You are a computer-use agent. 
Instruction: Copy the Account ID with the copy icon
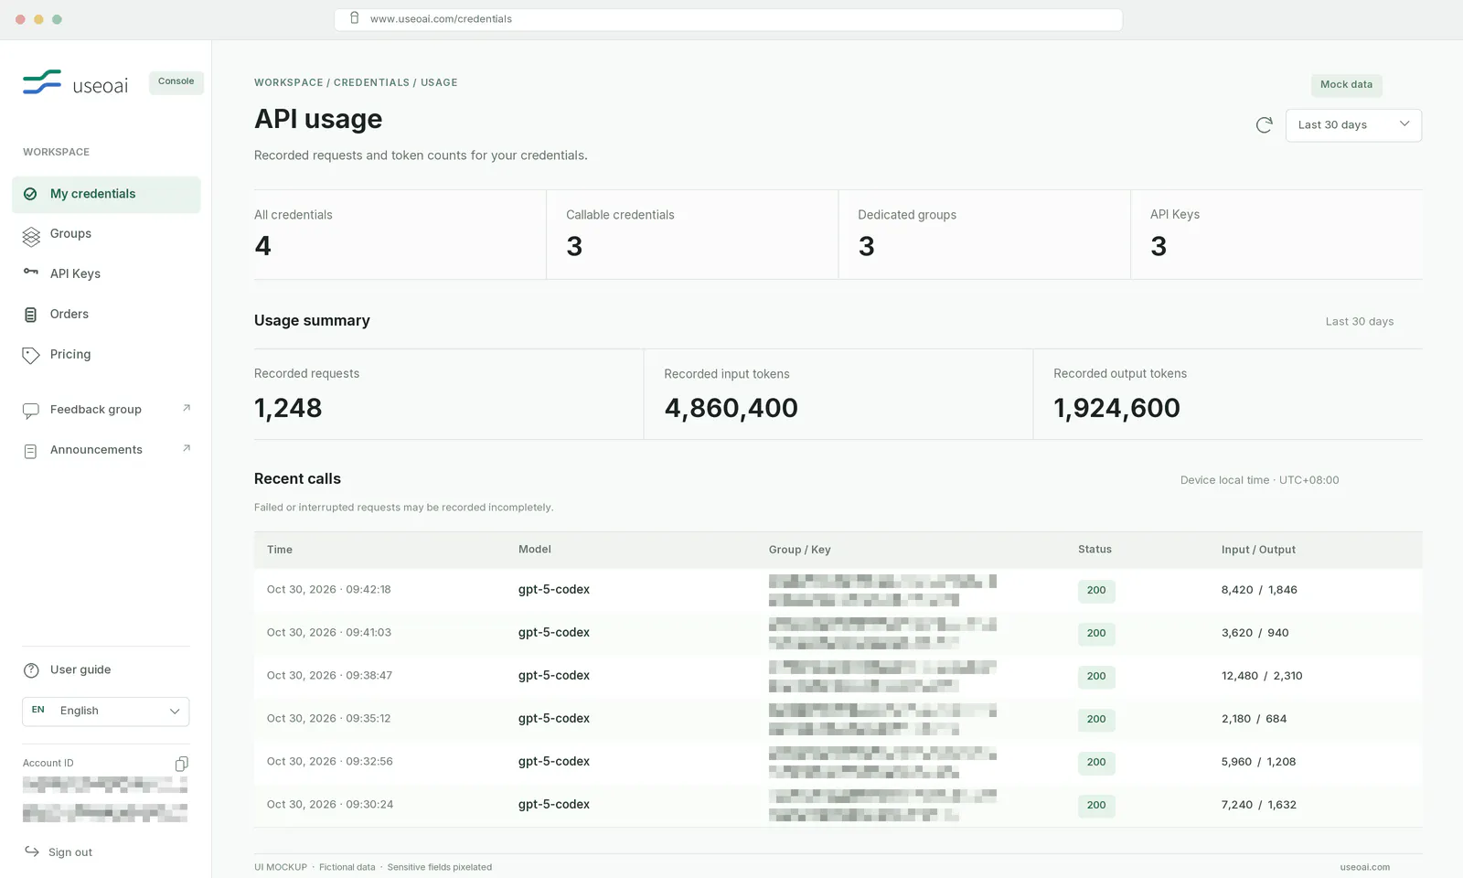pyautogui.click(x=181, y=764)
